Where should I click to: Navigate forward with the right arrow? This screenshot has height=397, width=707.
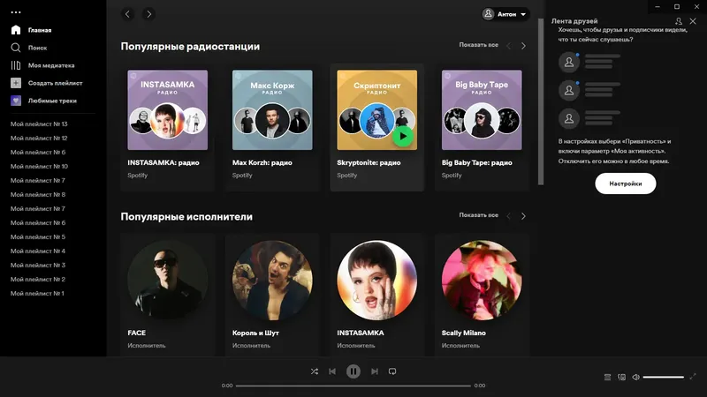coord(148,14)
